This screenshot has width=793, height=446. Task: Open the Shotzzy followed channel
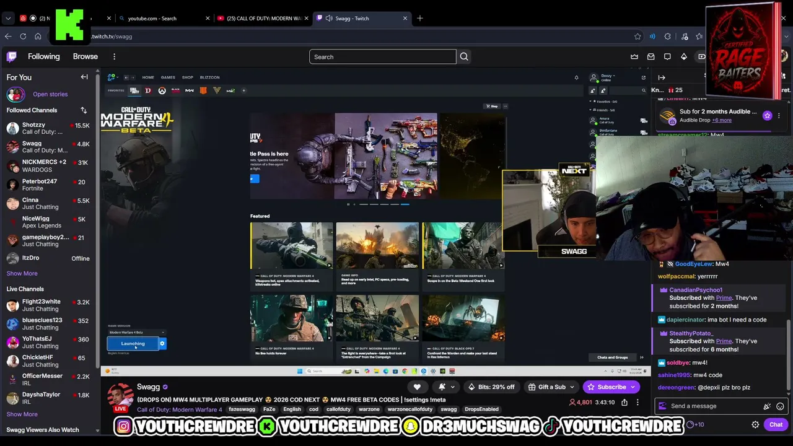tap(48, 128)
